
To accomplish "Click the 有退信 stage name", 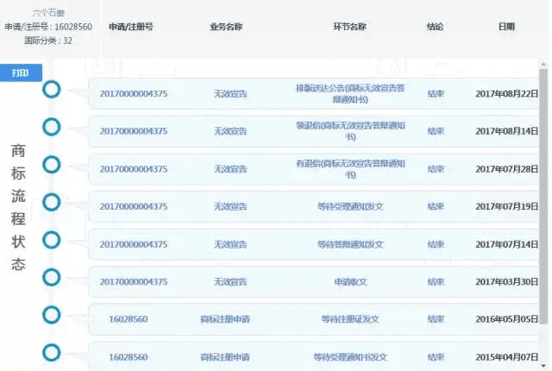I will point(350,169).
